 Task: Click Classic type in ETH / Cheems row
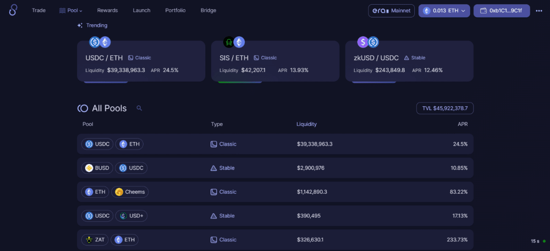click(223, 192)
